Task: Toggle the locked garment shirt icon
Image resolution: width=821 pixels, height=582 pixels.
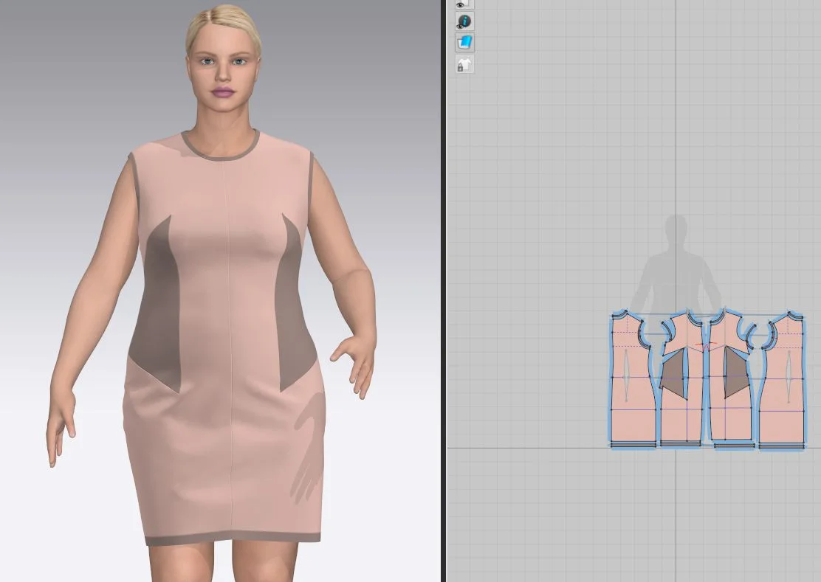Action: click(x=464, y=64)
